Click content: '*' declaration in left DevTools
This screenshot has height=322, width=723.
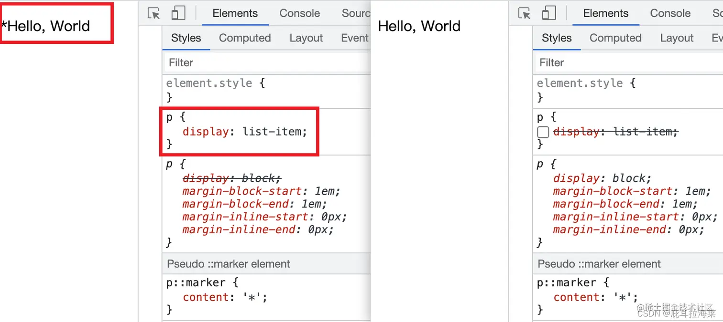pos(225,297)
